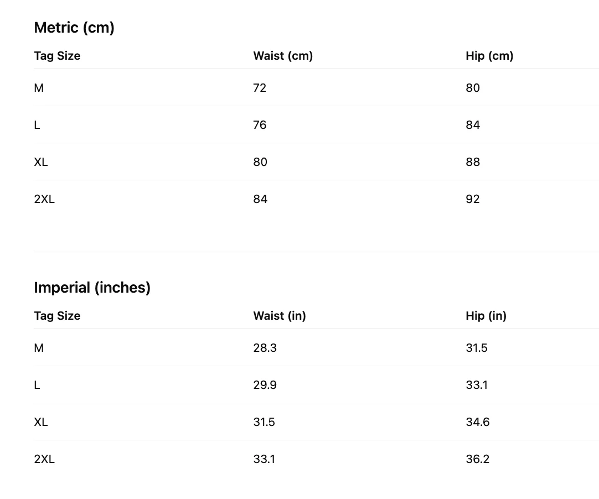Click hip value 92 for size 2XL
This screenshot has height=499, width=599.
click(473, 199)
